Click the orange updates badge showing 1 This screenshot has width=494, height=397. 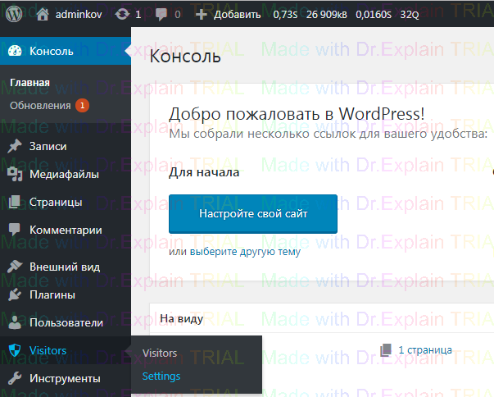[x=82, y=105]
